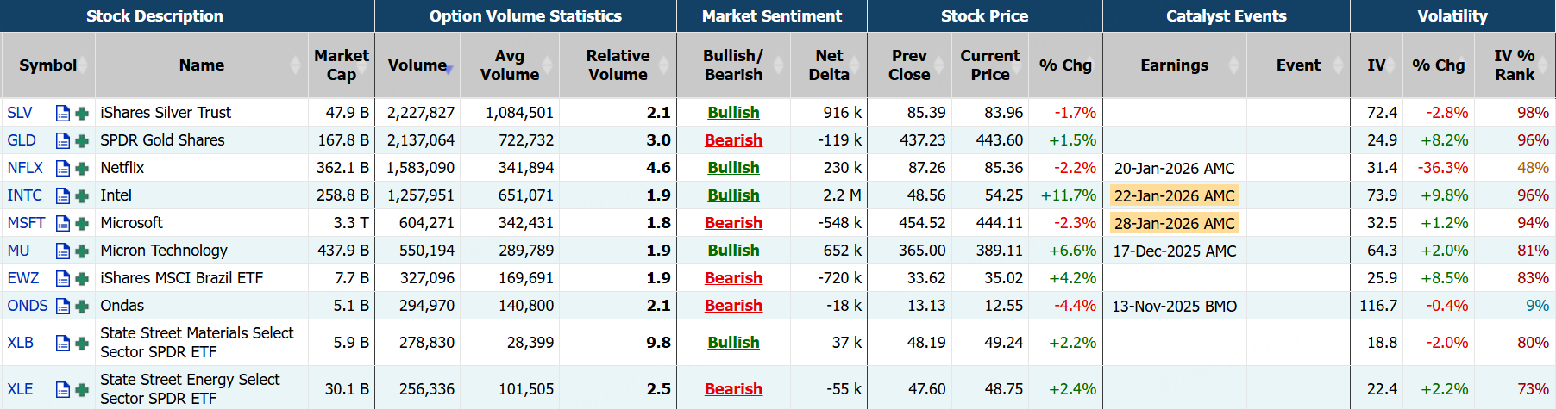Click the Bearish link for SPDR Gold Shares
The height and width of the screenshot is (409, 1556).
733,140
